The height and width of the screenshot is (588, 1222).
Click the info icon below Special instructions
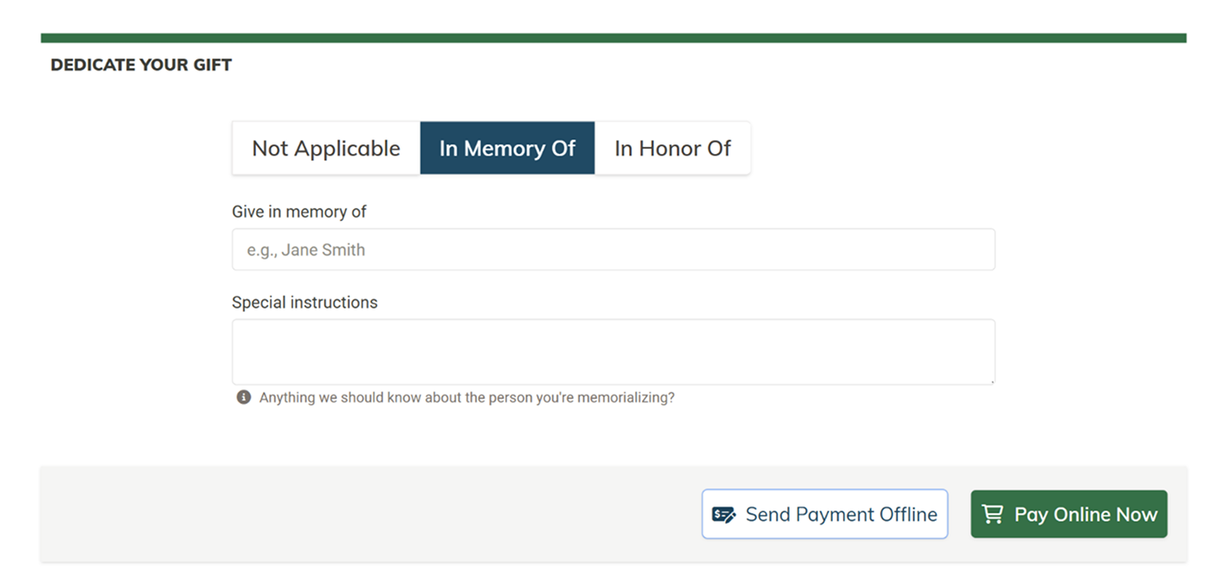[x=244, y=397]
